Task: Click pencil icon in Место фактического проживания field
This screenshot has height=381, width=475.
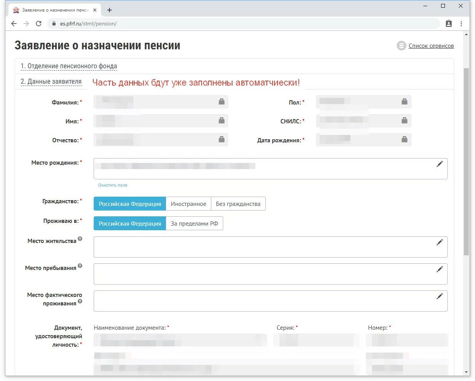Action: (x=440, y=296)
